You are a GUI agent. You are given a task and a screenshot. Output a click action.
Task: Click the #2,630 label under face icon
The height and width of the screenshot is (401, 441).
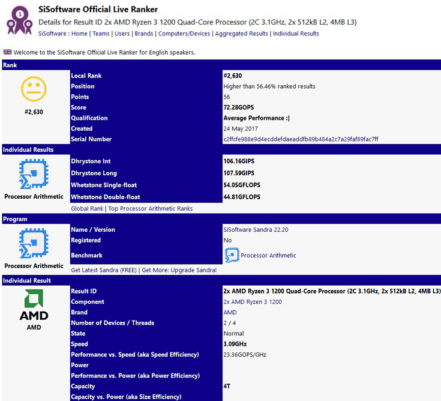[x=34, y=112]
